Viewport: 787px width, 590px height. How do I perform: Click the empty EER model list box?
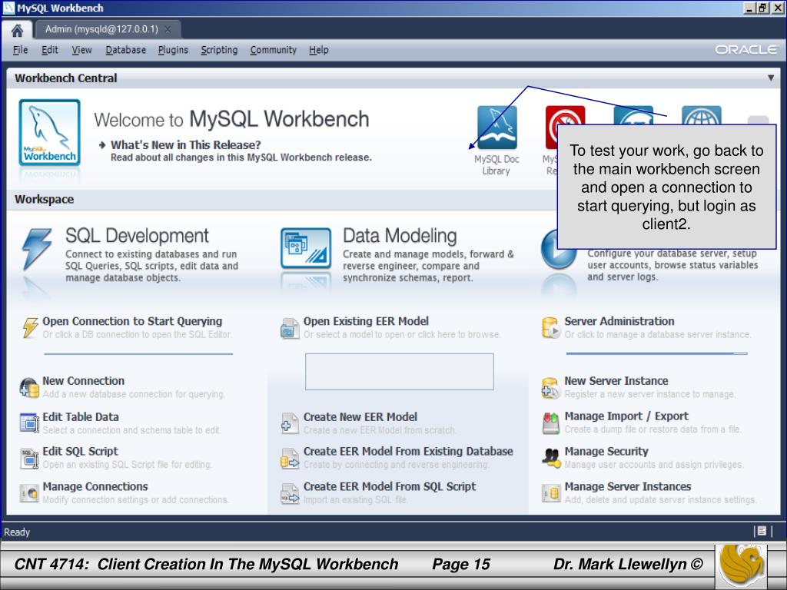[400, 372]
